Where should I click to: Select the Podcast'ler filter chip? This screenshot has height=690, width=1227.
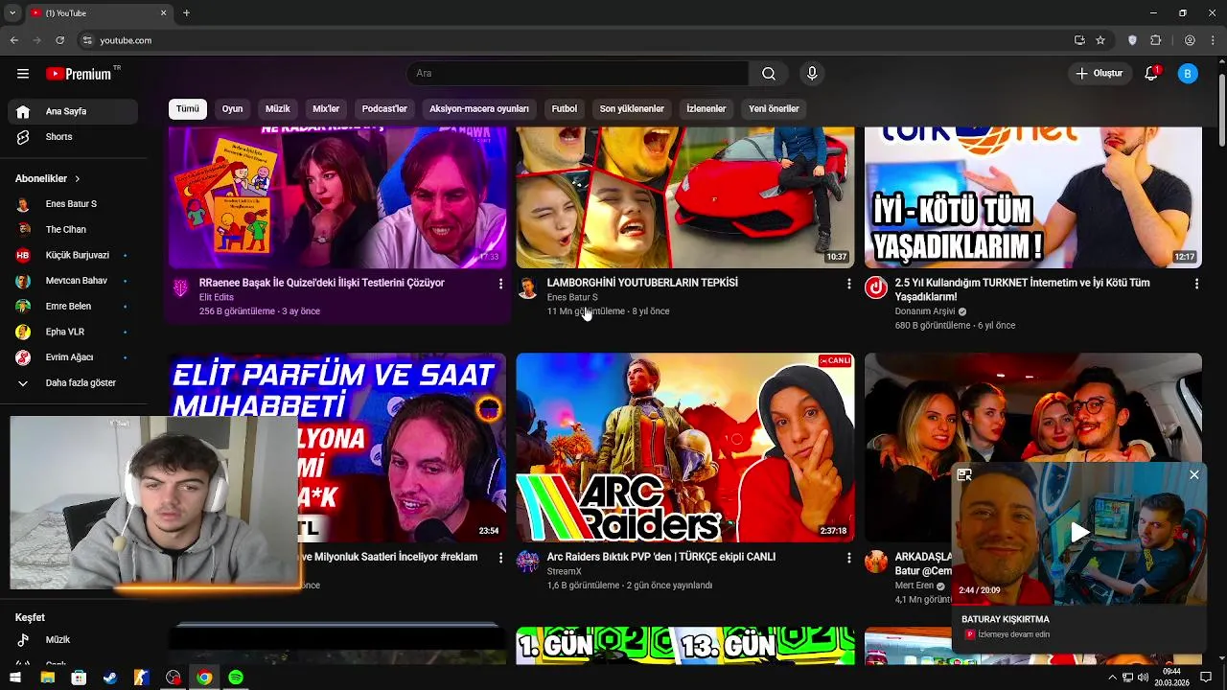[x=384, y=109]
